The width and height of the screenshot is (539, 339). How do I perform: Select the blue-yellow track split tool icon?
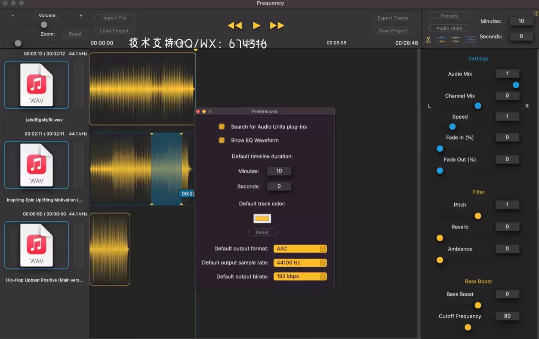tap(441, 39)
